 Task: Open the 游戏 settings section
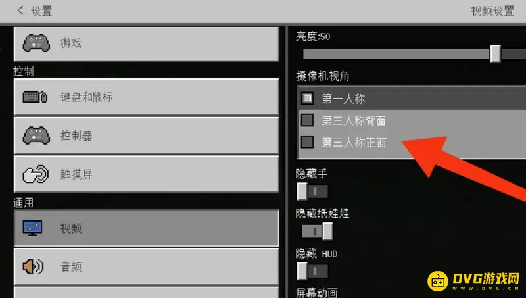click(x=146, y=43)
